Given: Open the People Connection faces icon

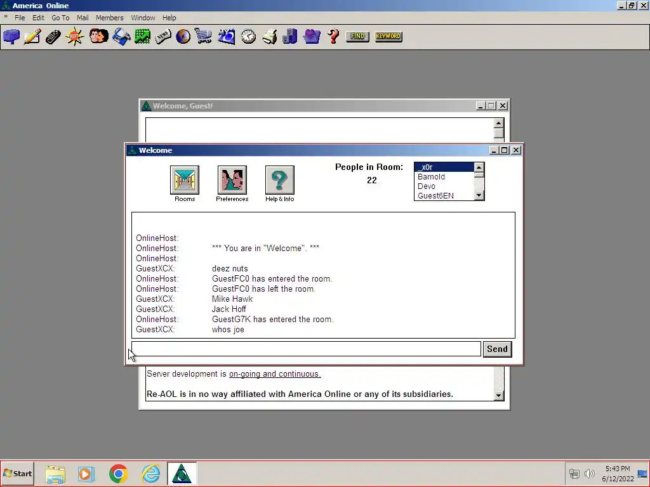Looking at the screenshot, I should (x=98, y=36).
